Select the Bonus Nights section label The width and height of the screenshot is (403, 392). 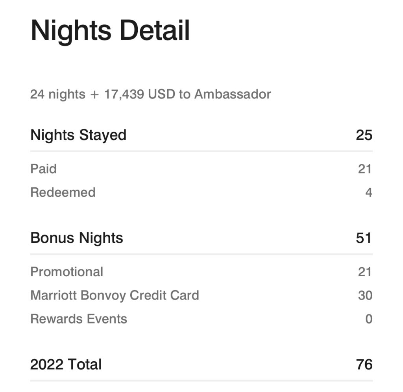click(77, 238)
